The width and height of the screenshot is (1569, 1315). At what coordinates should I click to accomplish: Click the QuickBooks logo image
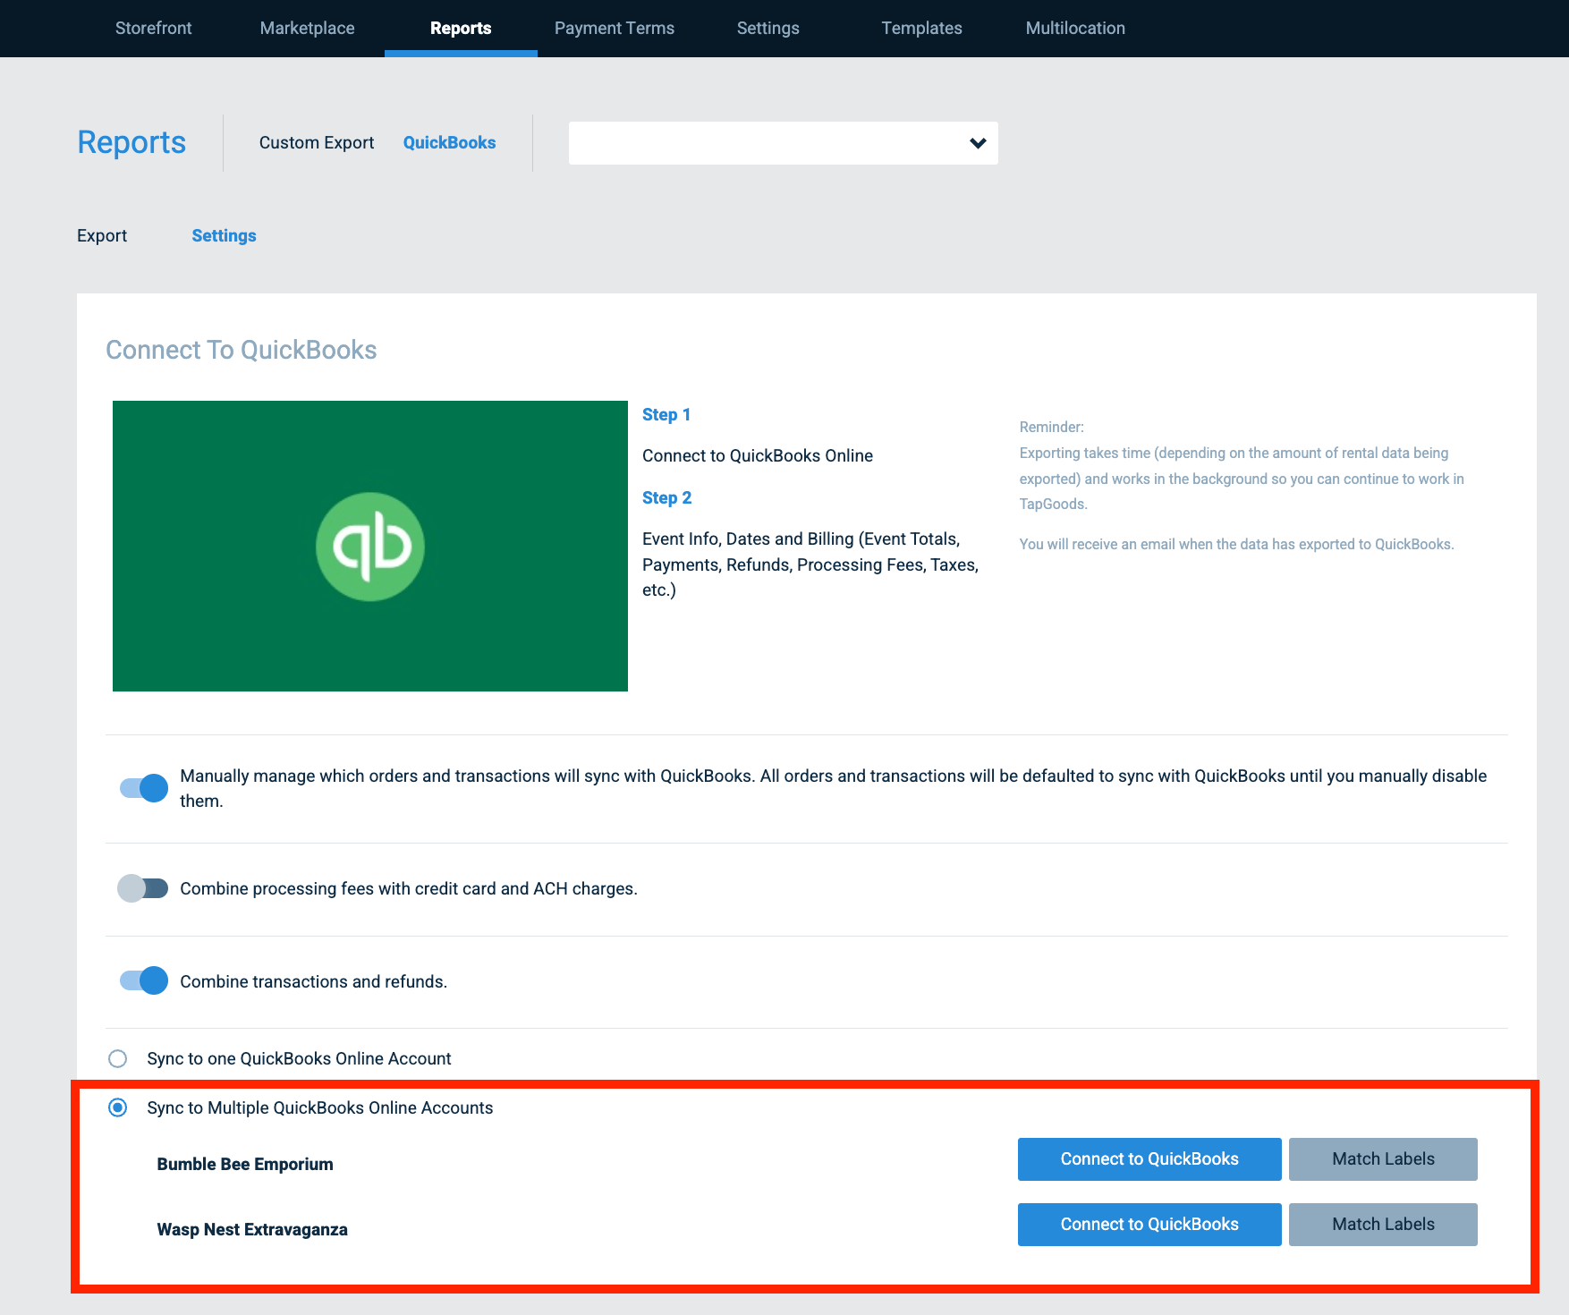coord(369,546)
